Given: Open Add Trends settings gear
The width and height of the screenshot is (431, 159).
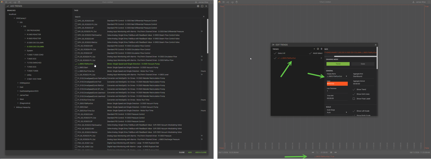Looking at the screenshot, I should coord(198,6).
